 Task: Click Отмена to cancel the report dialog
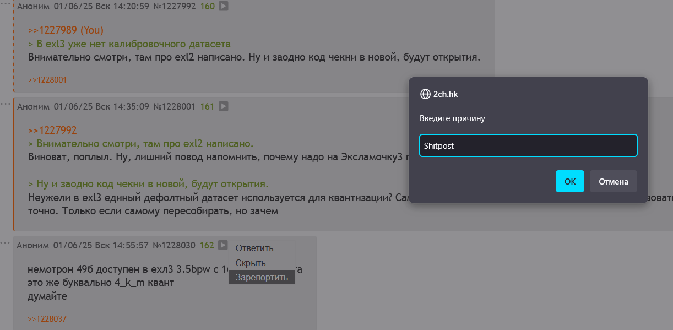pos(614,181)
